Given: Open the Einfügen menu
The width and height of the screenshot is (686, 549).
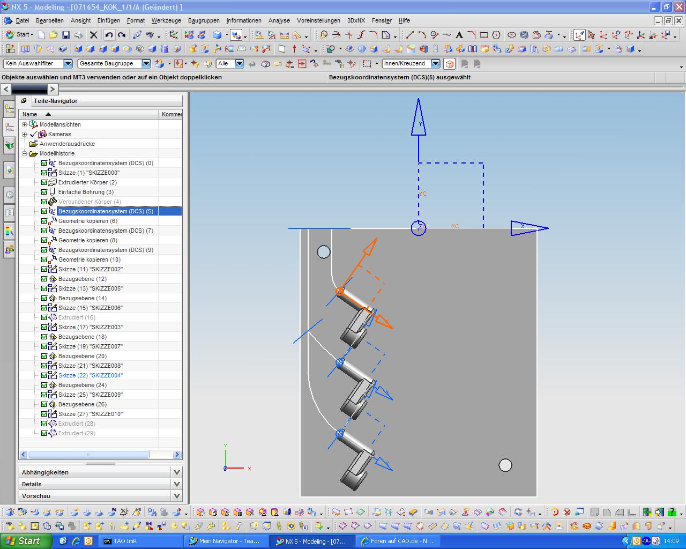Looking at the screenshot, I should coord(108,20).
